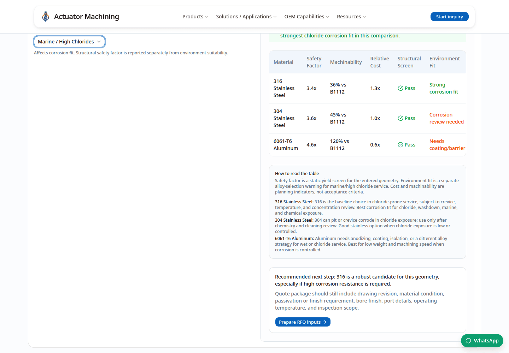Click the Pass checkmark icon for 316 Stainless Steel

click(400, 88)
